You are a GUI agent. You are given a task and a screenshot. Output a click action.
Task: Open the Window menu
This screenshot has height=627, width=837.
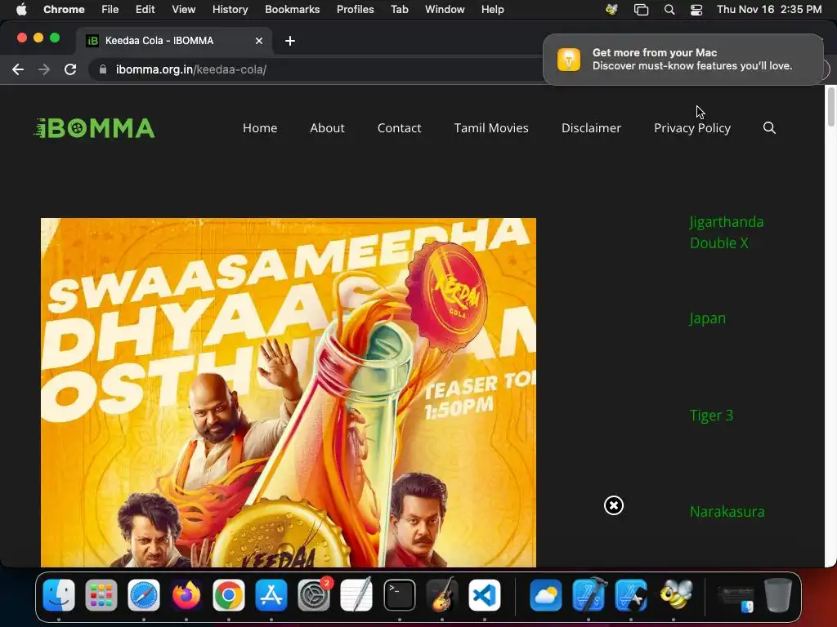(445, 10)
